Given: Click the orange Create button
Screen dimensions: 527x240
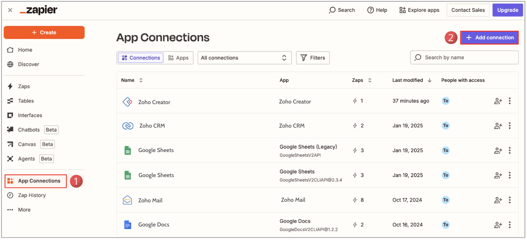Looking at the screenshot, I should click(x=44, y=32).
